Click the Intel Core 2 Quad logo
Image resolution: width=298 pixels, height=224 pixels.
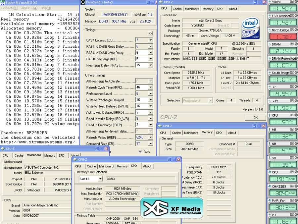[x=250, y=28]
